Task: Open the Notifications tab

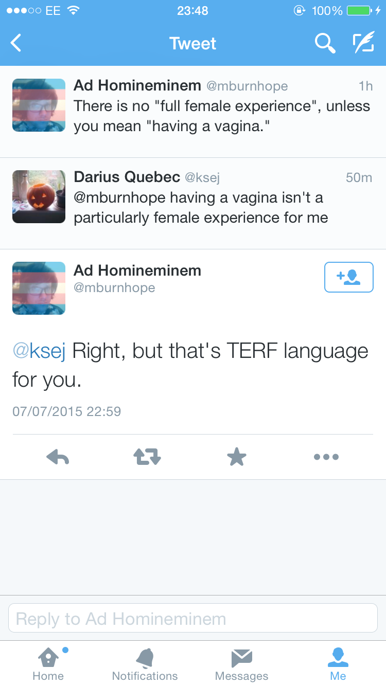Action: pyautogui.click(x=145, y=663)
